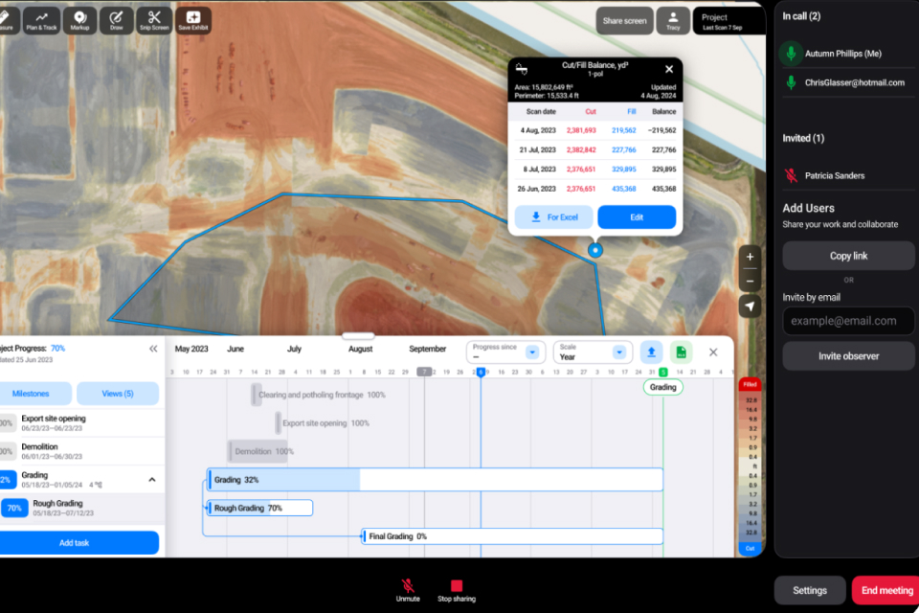The image size is (919, 613).
Task: Click the 4 Aug, 2023 scan date cell
Action: click(537, 131)
